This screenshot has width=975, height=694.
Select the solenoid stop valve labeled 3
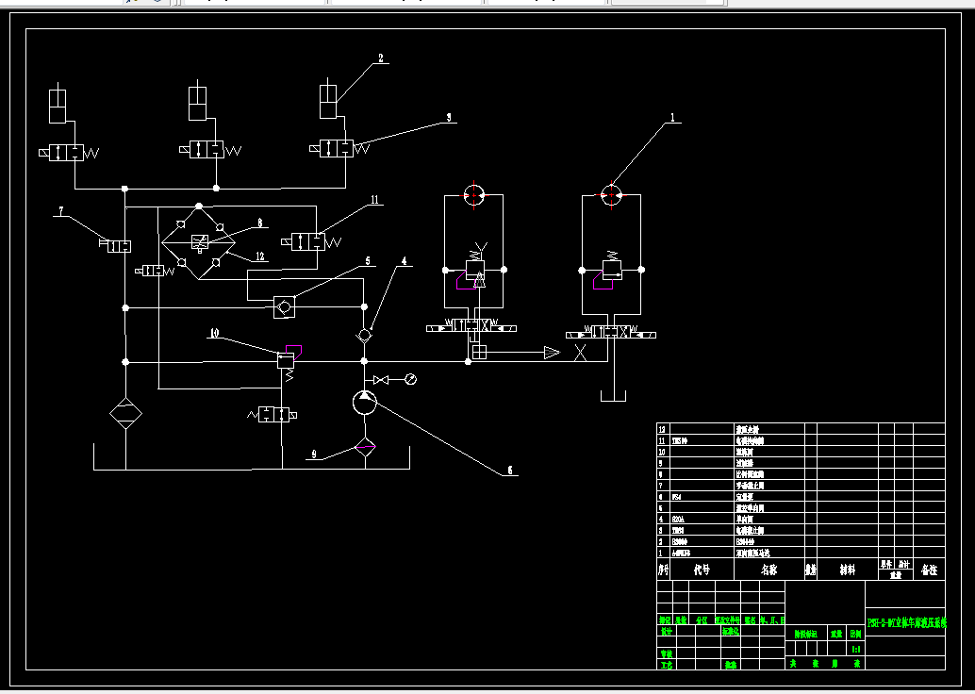coord(339,149)
